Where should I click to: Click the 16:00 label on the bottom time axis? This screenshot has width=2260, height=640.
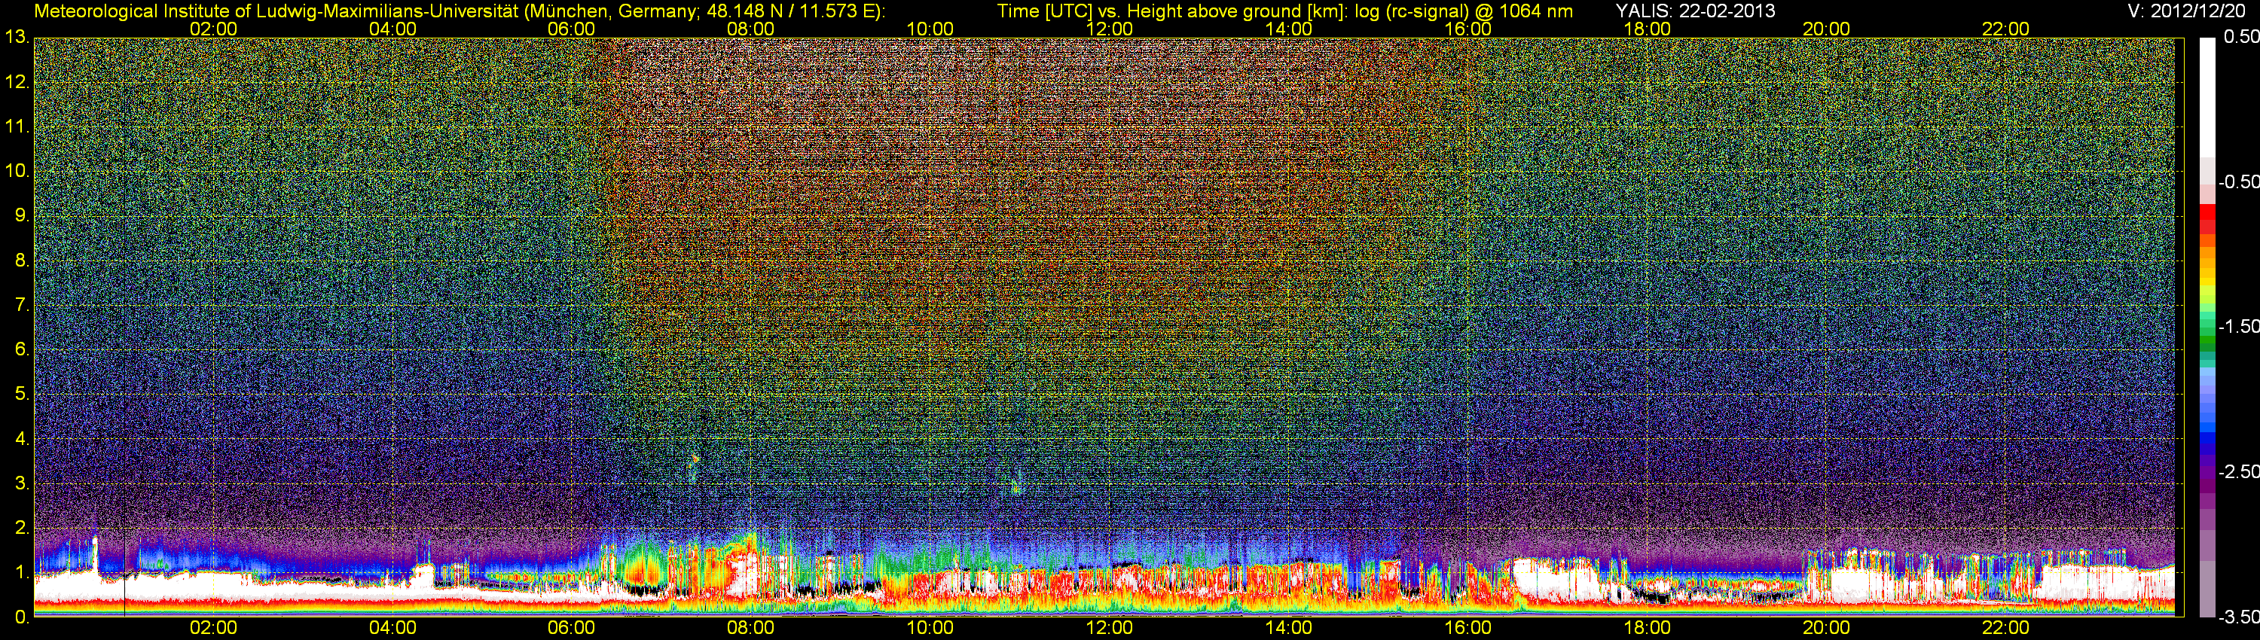click(x=1467, y=628)
